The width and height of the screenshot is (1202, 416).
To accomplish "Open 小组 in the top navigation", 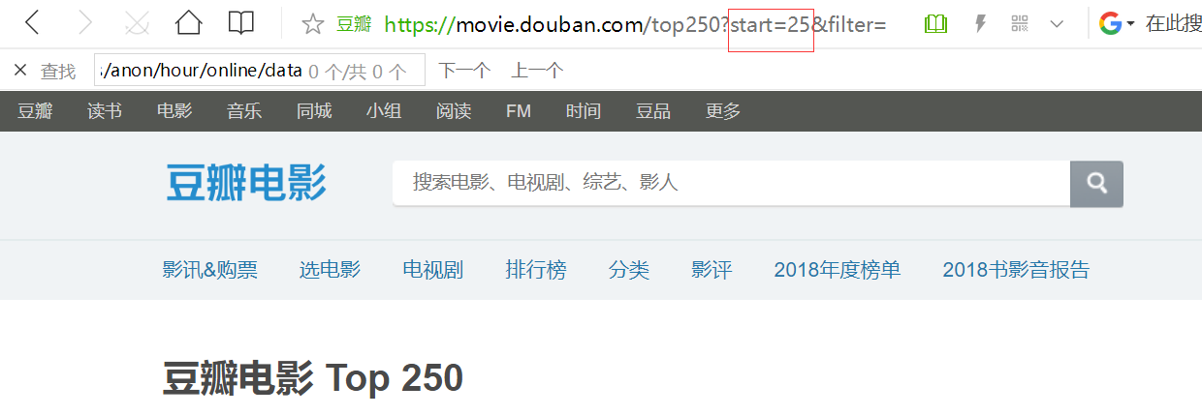I will 384,111.
